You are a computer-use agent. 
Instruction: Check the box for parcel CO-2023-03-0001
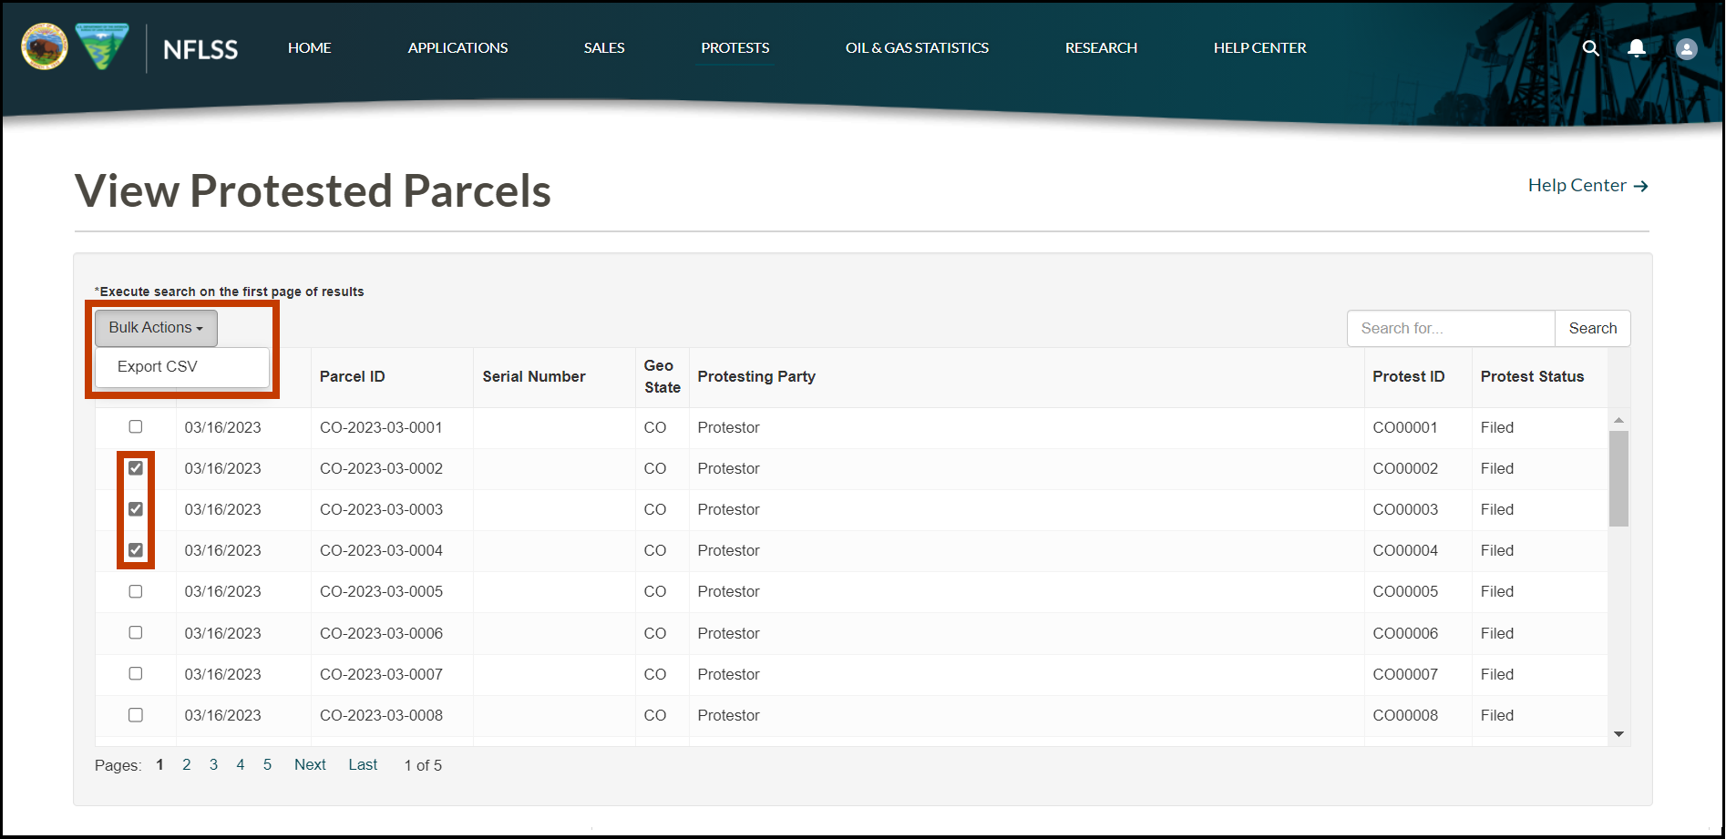[x=136, y=426]
